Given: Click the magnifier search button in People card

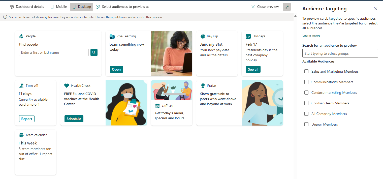Looking at the screenshot, I should [x=94, y=52].
